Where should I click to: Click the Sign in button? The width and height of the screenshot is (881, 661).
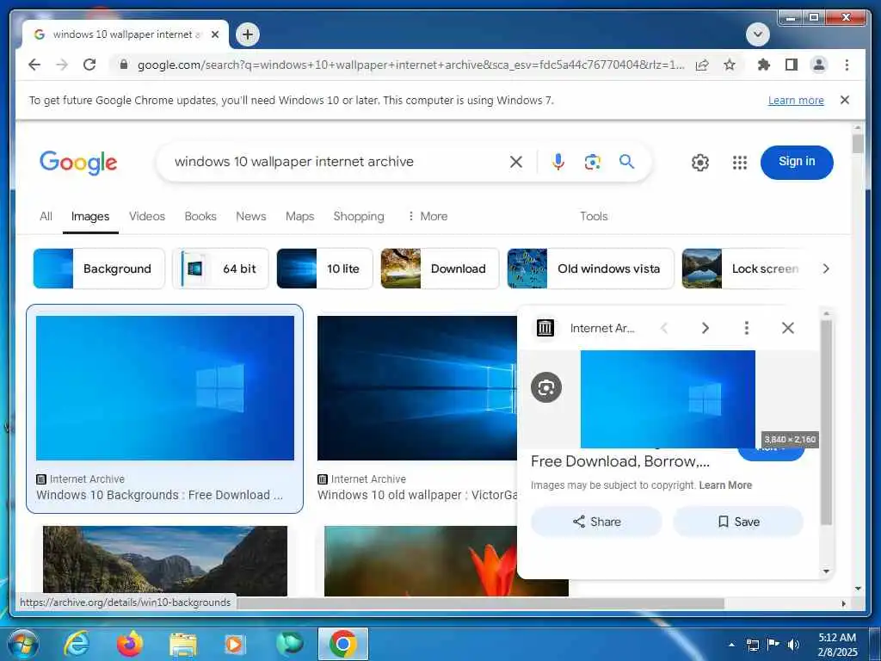797,162
